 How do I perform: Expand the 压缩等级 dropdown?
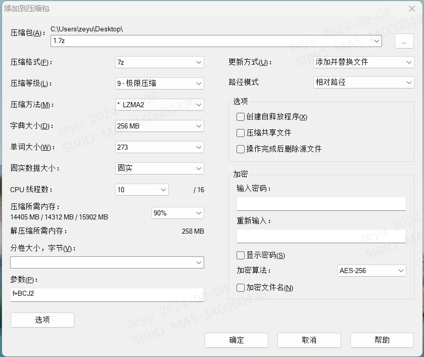tap(159, 83)
